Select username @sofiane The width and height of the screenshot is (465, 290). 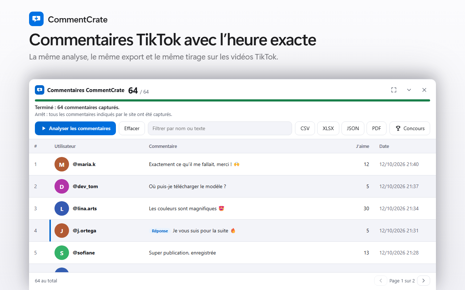point(84,253)
